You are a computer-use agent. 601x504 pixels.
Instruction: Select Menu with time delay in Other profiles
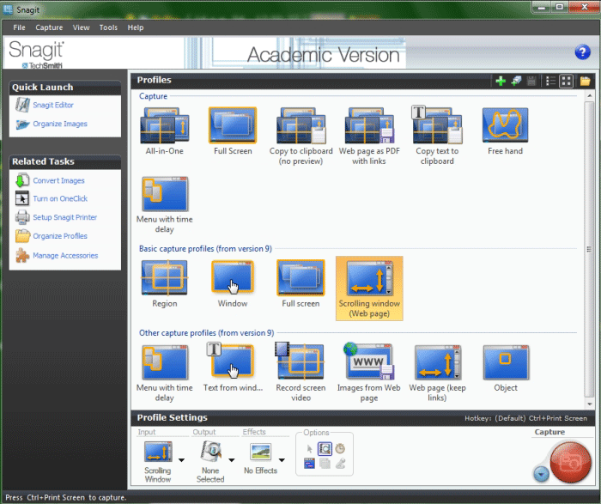pos(165,373)
